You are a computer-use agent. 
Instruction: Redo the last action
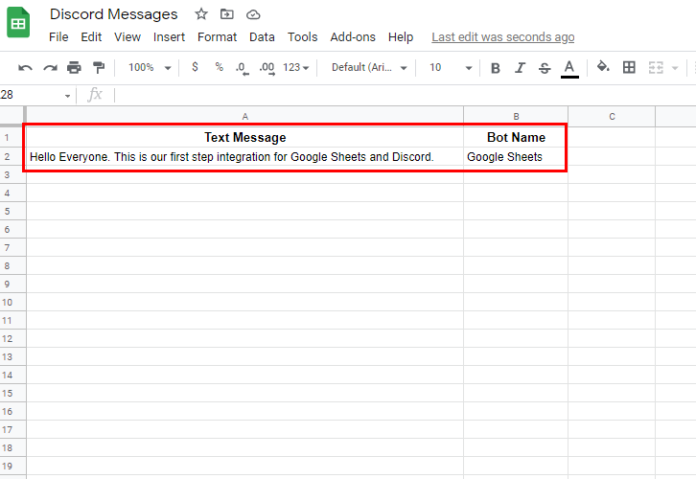point(50,68)
